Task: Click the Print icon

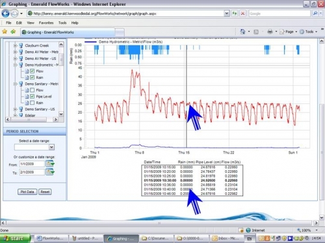Action: [x=270, y=32]
